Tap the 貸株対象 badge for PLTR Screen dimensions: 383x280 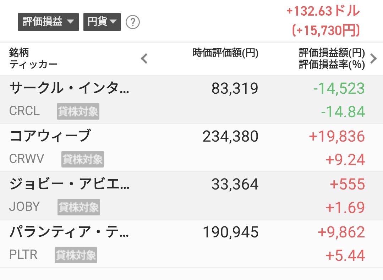pyautogui.click(x=76, y=255)
